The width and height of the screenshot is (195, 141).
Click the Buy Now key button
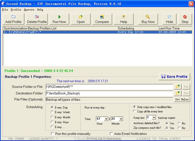point(148,19)
